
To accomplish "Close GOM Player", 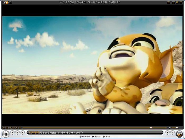I will (181, 2).
